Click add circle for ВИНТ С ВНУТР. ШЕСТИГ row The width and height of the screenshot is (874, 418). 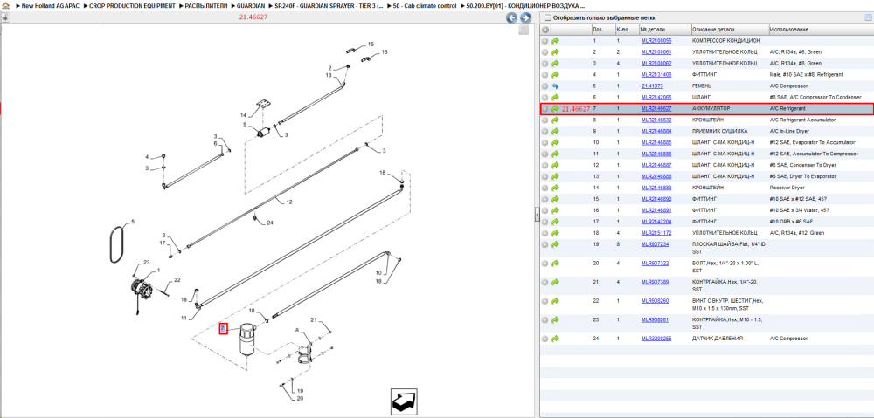pyautogui.click(x=545, y=300)
